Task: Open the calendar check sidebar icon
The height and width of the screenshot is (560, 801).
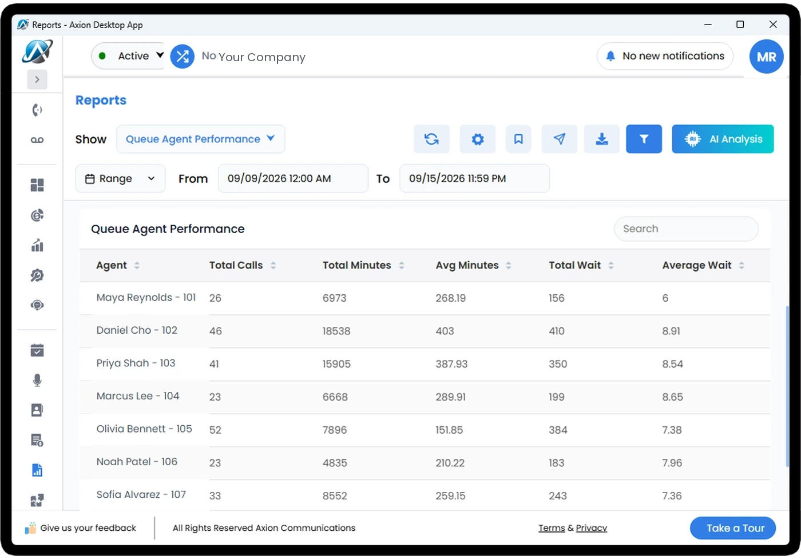Action: (x=37, y=350)
